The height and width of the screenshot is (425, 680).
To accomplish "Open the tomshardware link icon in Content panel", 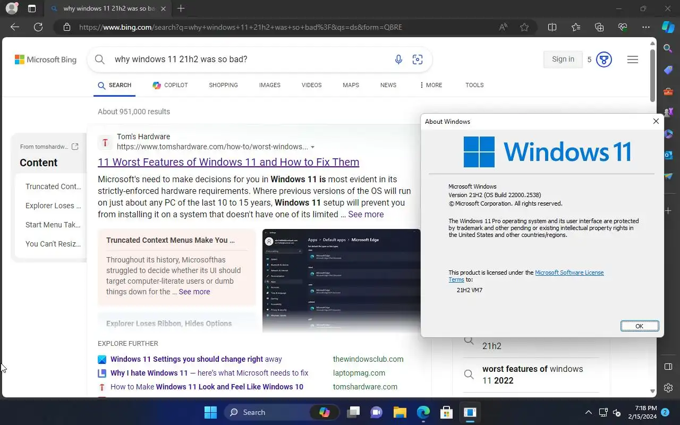I will 75,147.
